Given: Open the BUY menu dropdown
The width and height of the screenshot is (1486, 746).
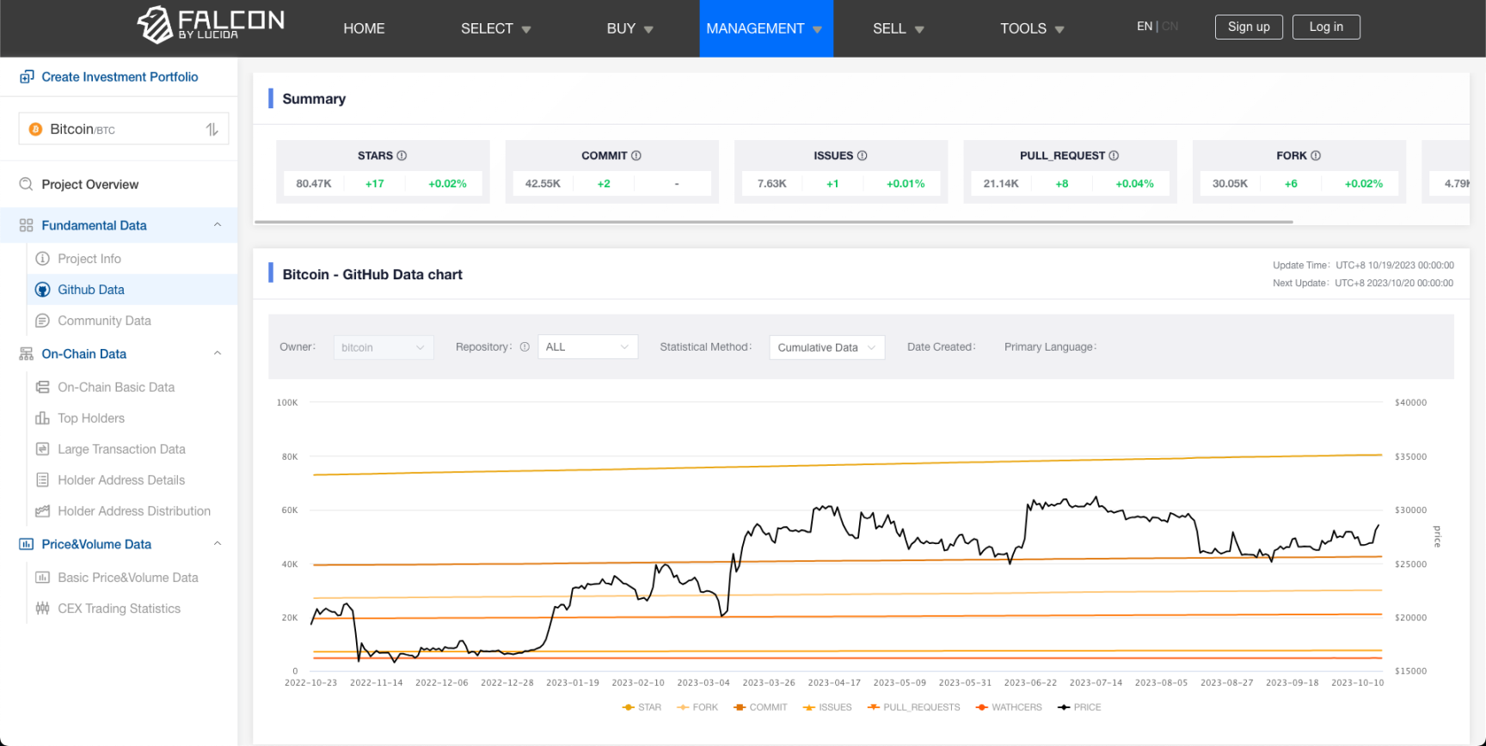Looking at the screenshot, I should coord(630,28).
